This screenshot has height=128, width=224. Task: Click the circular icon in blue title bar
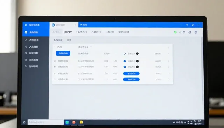tap(192, 25)
